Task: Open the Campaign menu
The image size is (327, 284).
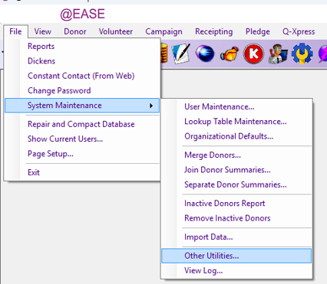Action: point(163,31)
